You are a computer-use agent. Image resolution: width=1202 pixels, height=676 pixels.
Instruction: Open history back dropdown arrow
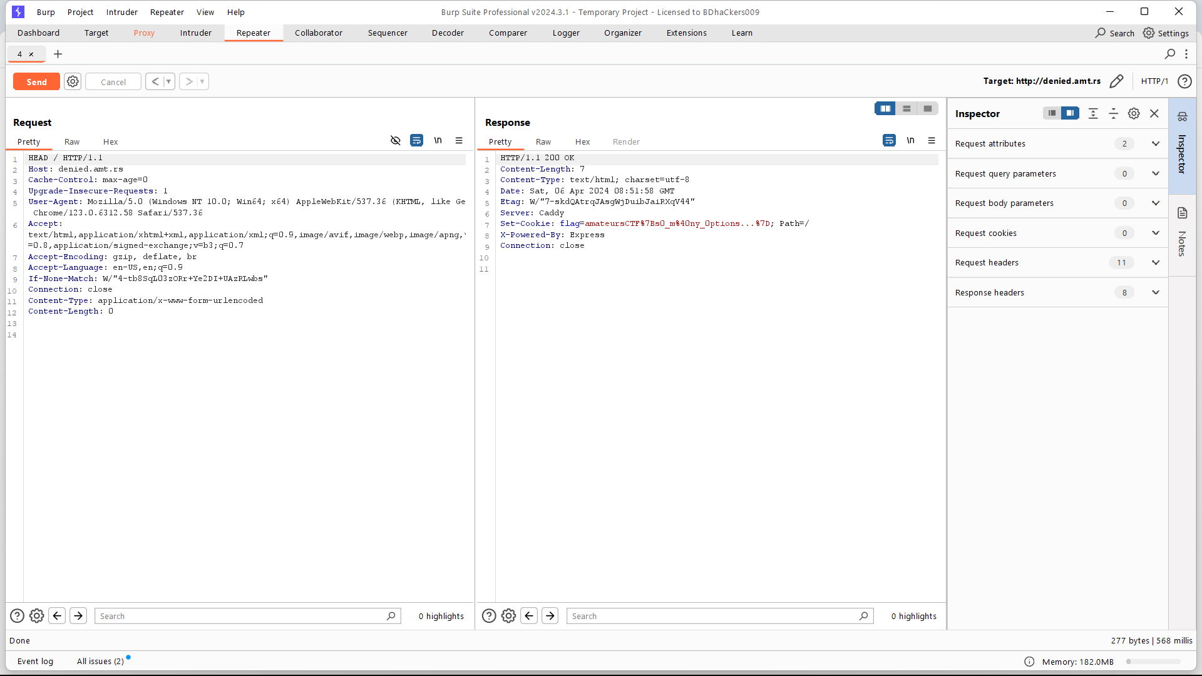[168, 81]
